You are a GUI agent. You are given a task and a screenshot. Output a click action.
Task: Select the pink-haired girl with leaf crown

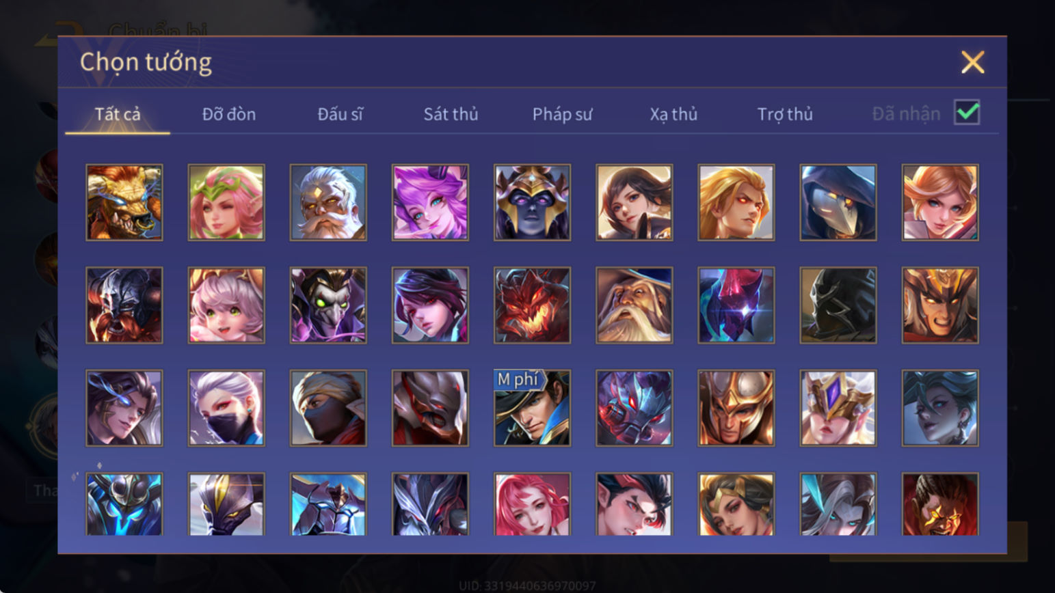[226, 202]
